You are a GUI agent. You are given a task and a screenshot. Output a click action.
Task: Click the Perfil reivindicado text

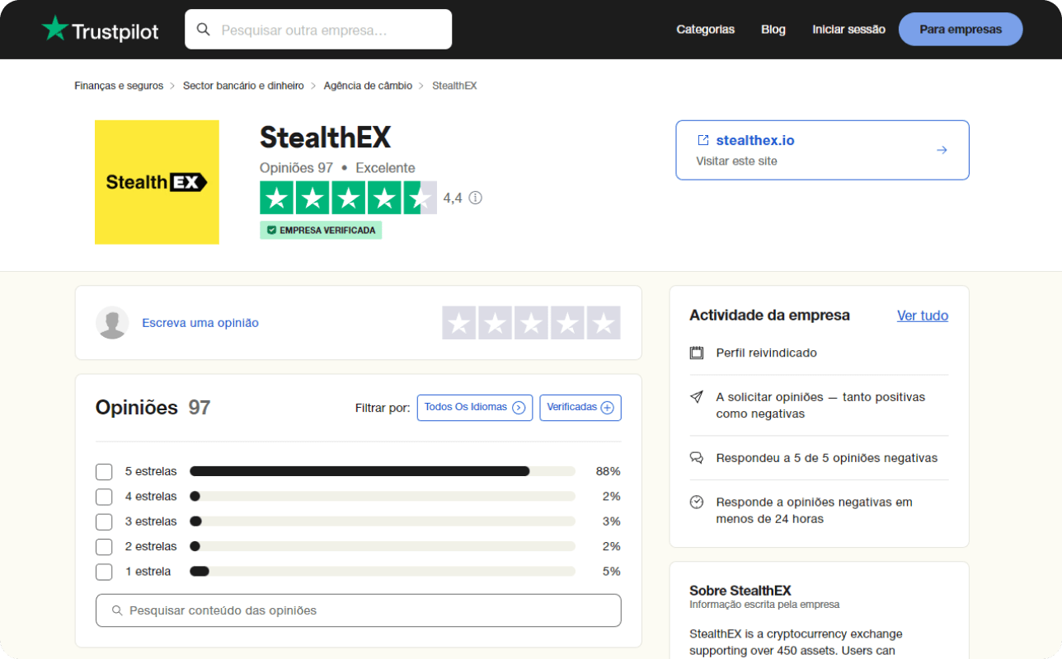click(x=767, y=353)
